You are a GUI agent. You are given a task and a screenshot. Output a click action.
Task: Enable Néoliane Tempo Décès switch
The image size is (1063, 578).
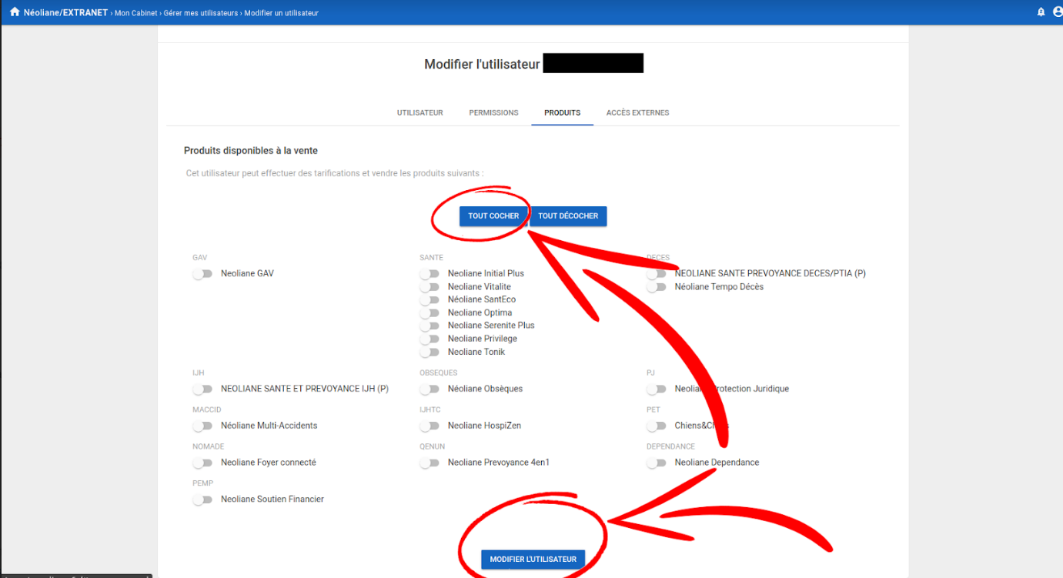[657, 287]
